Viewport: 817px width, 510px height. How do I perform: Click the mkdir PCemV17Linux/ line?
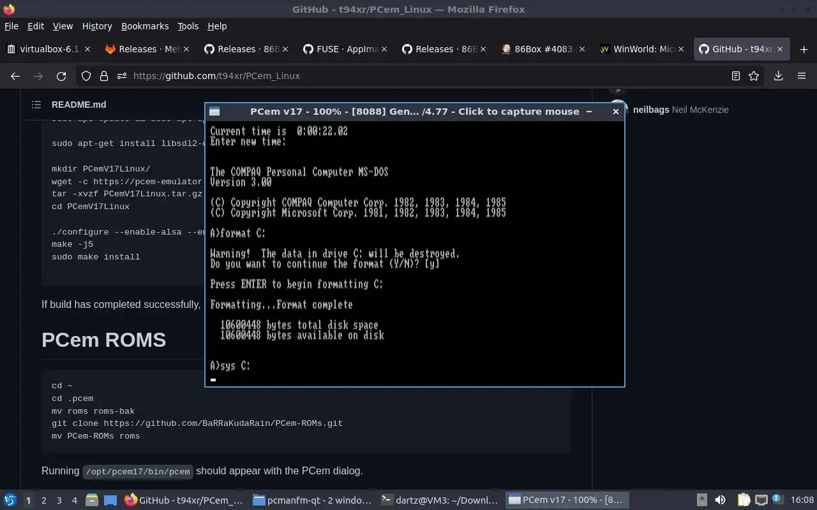(x=101, y=169)
